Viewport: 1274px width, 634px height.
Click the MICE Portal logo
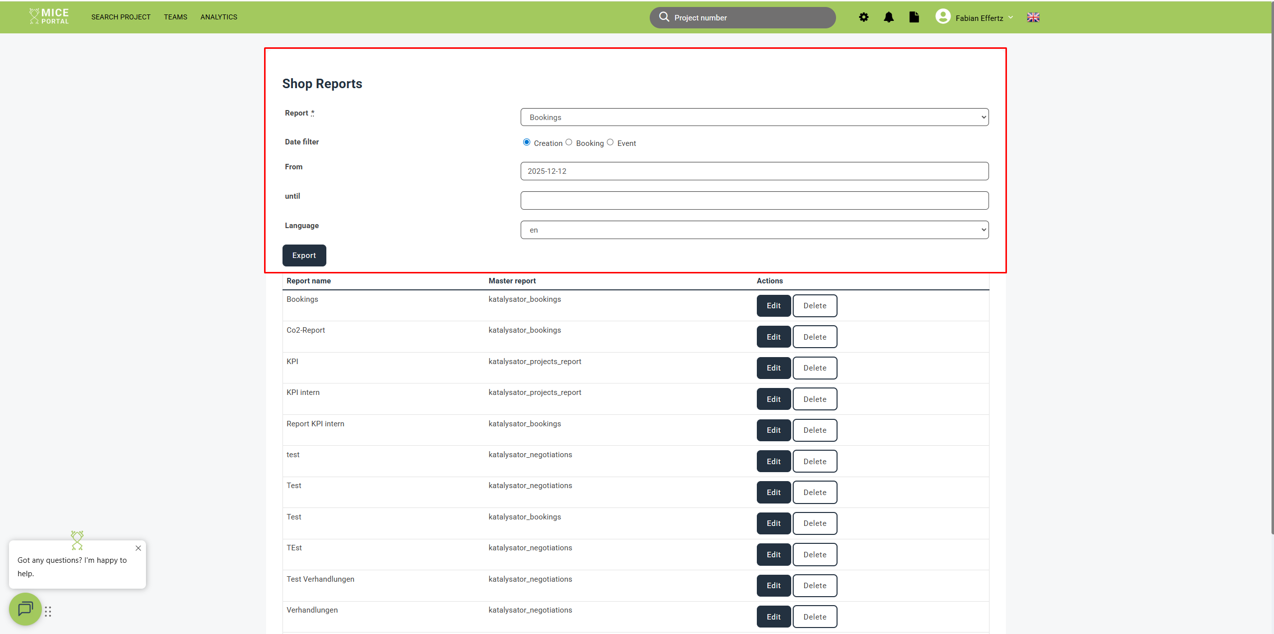[x=49, y=16]
